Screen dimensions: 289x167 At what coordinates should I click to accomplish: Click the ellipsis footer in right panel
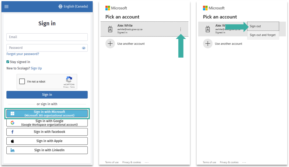point(244,162)
